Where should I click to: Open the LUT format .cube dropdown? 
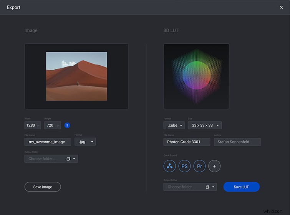click(x=174, y=125)
